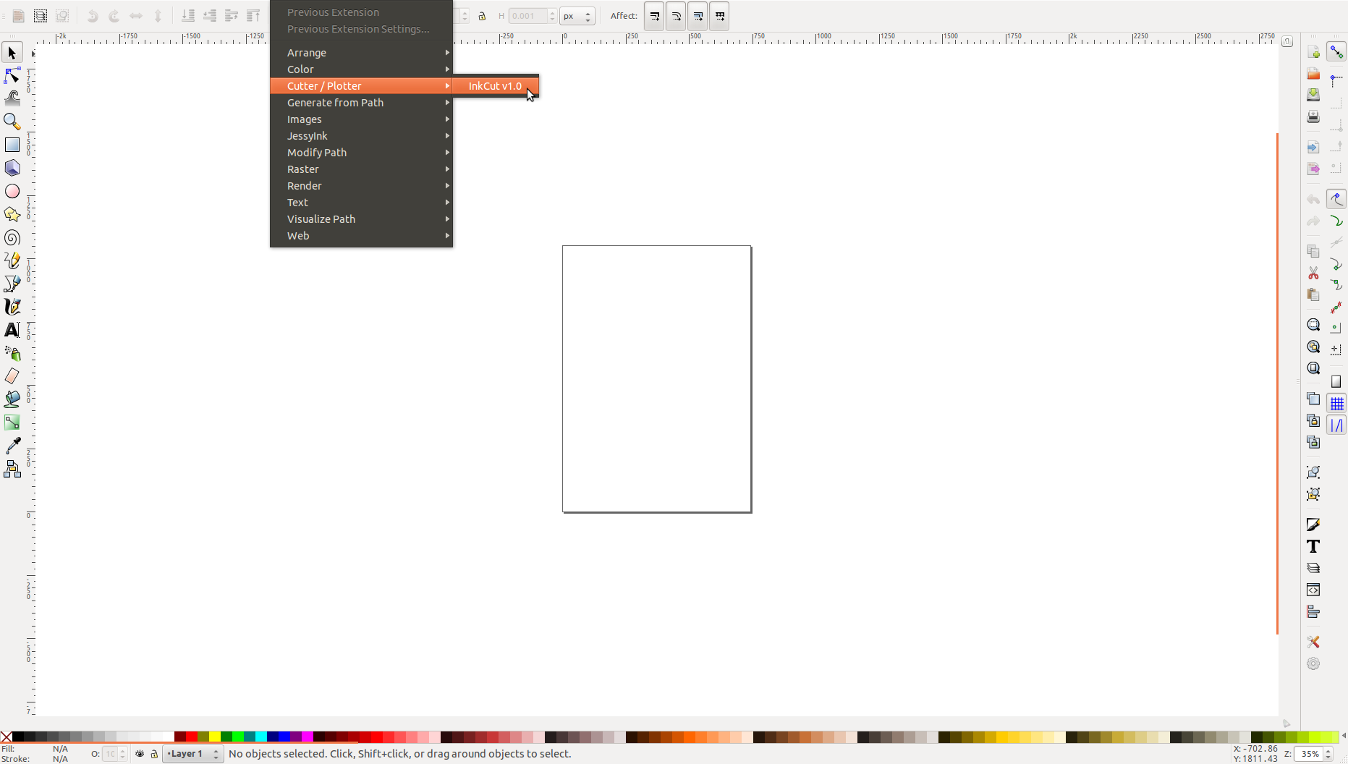Viewport: 1348px width, 764px height.
Task: Open the Text and Font dialog icon
Action: pos(1313,546)
